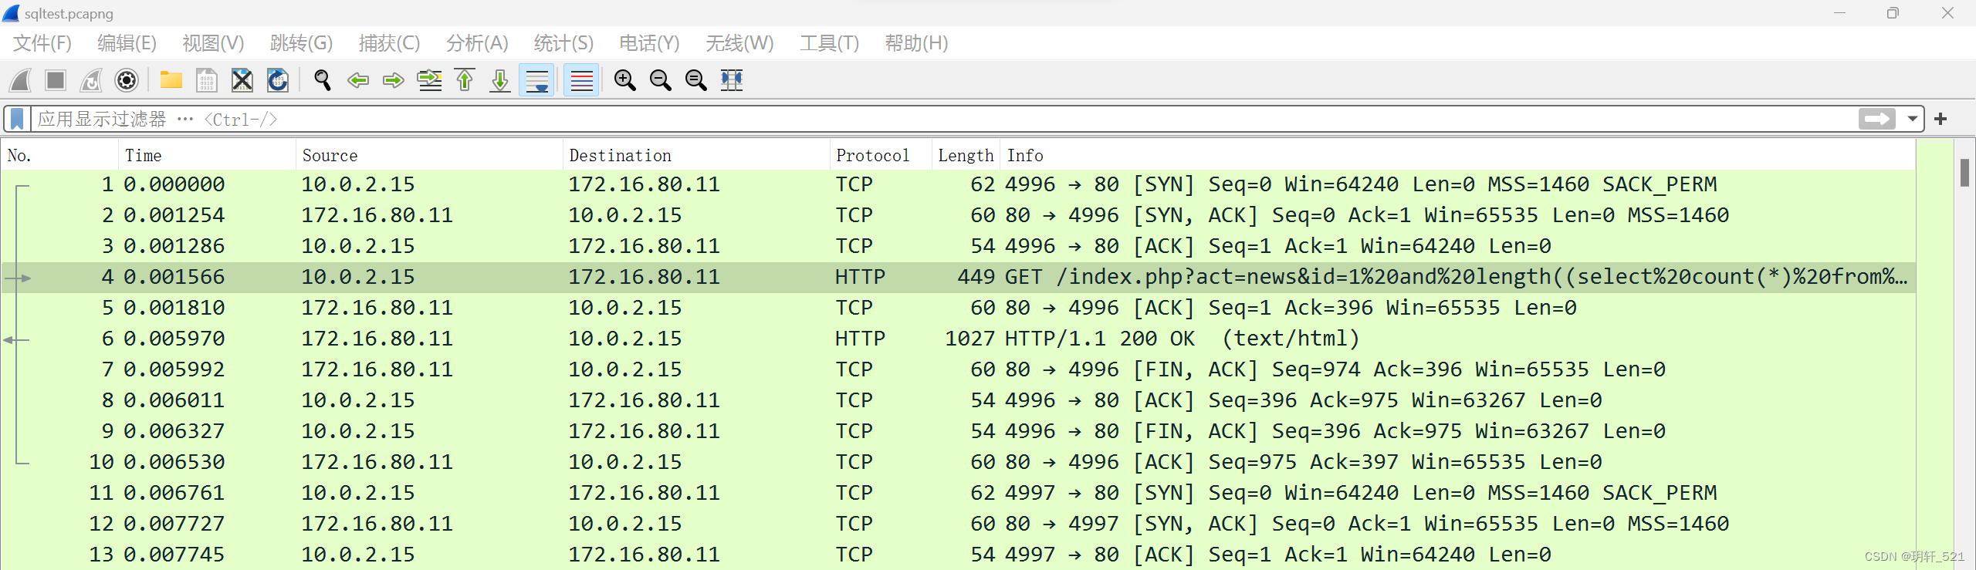1976x570 pixels.
Task: Select packet 4 HTTP GET index.php row
Action: point(958,278)
